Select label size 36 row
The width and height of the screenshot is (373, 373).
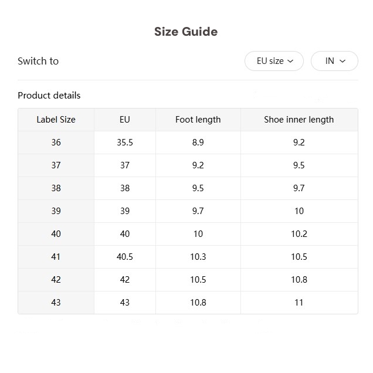[188, 143]
